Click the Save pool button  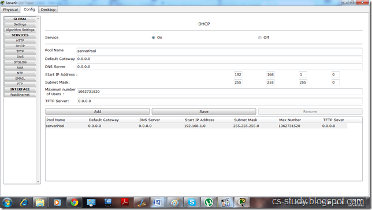(x=204, y=111)
